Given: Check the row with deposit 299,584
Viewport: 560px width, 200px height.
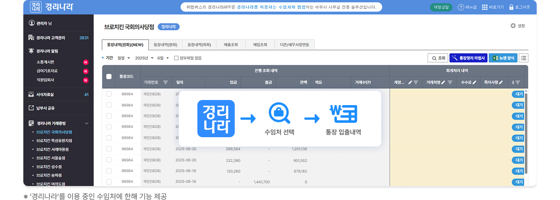Looking at the screenshot, I should (x=109, y=149).
